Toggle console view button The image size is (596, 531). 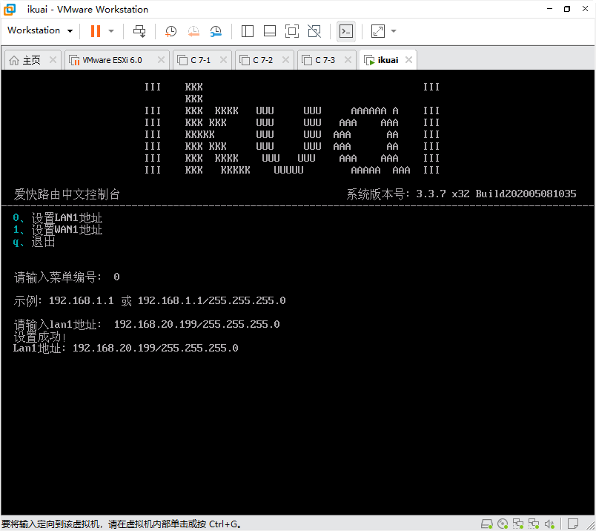click(x=345, y=31)
